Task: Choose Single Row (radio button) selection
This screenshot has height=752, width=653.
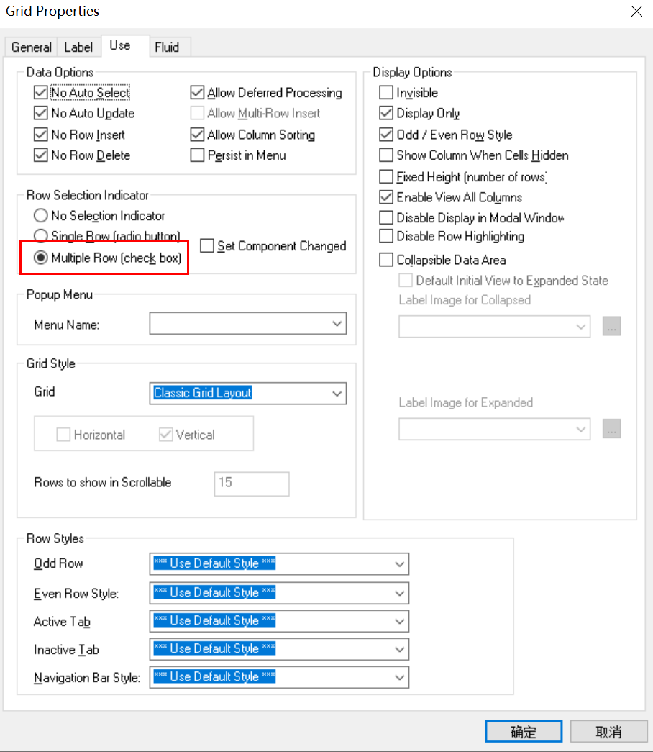Action: coord(40,236)
